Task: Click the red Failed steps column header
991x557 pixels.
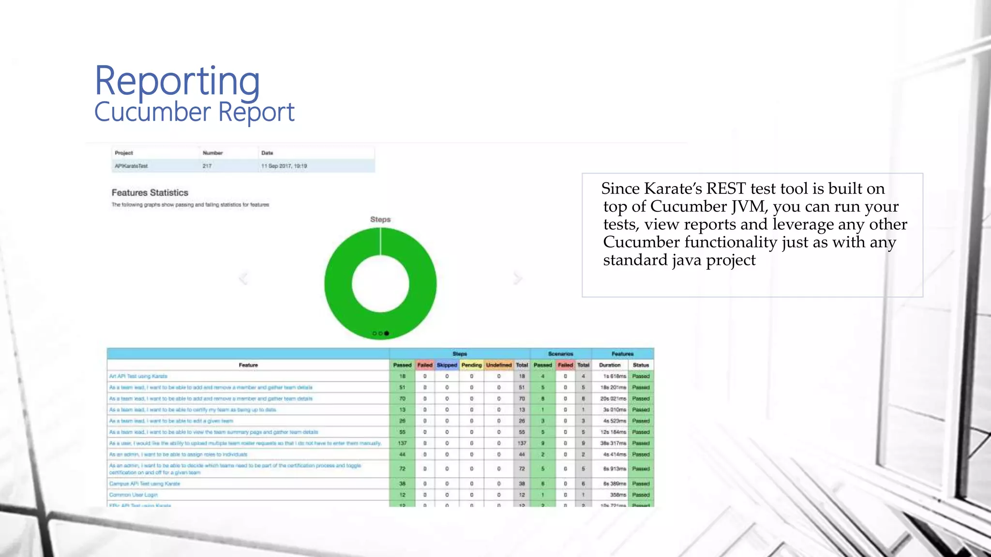Action: (x=425, y=365)
